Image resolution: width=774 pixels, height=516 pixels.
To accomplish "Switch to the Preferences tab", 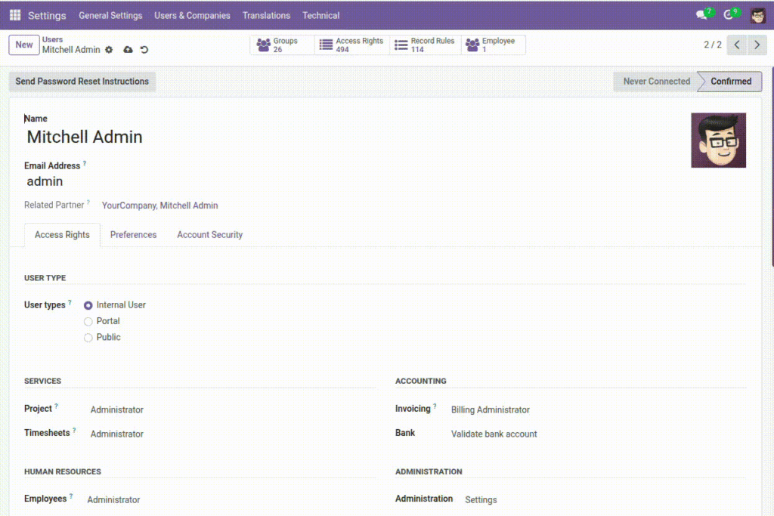I will (x=133, y=235).
